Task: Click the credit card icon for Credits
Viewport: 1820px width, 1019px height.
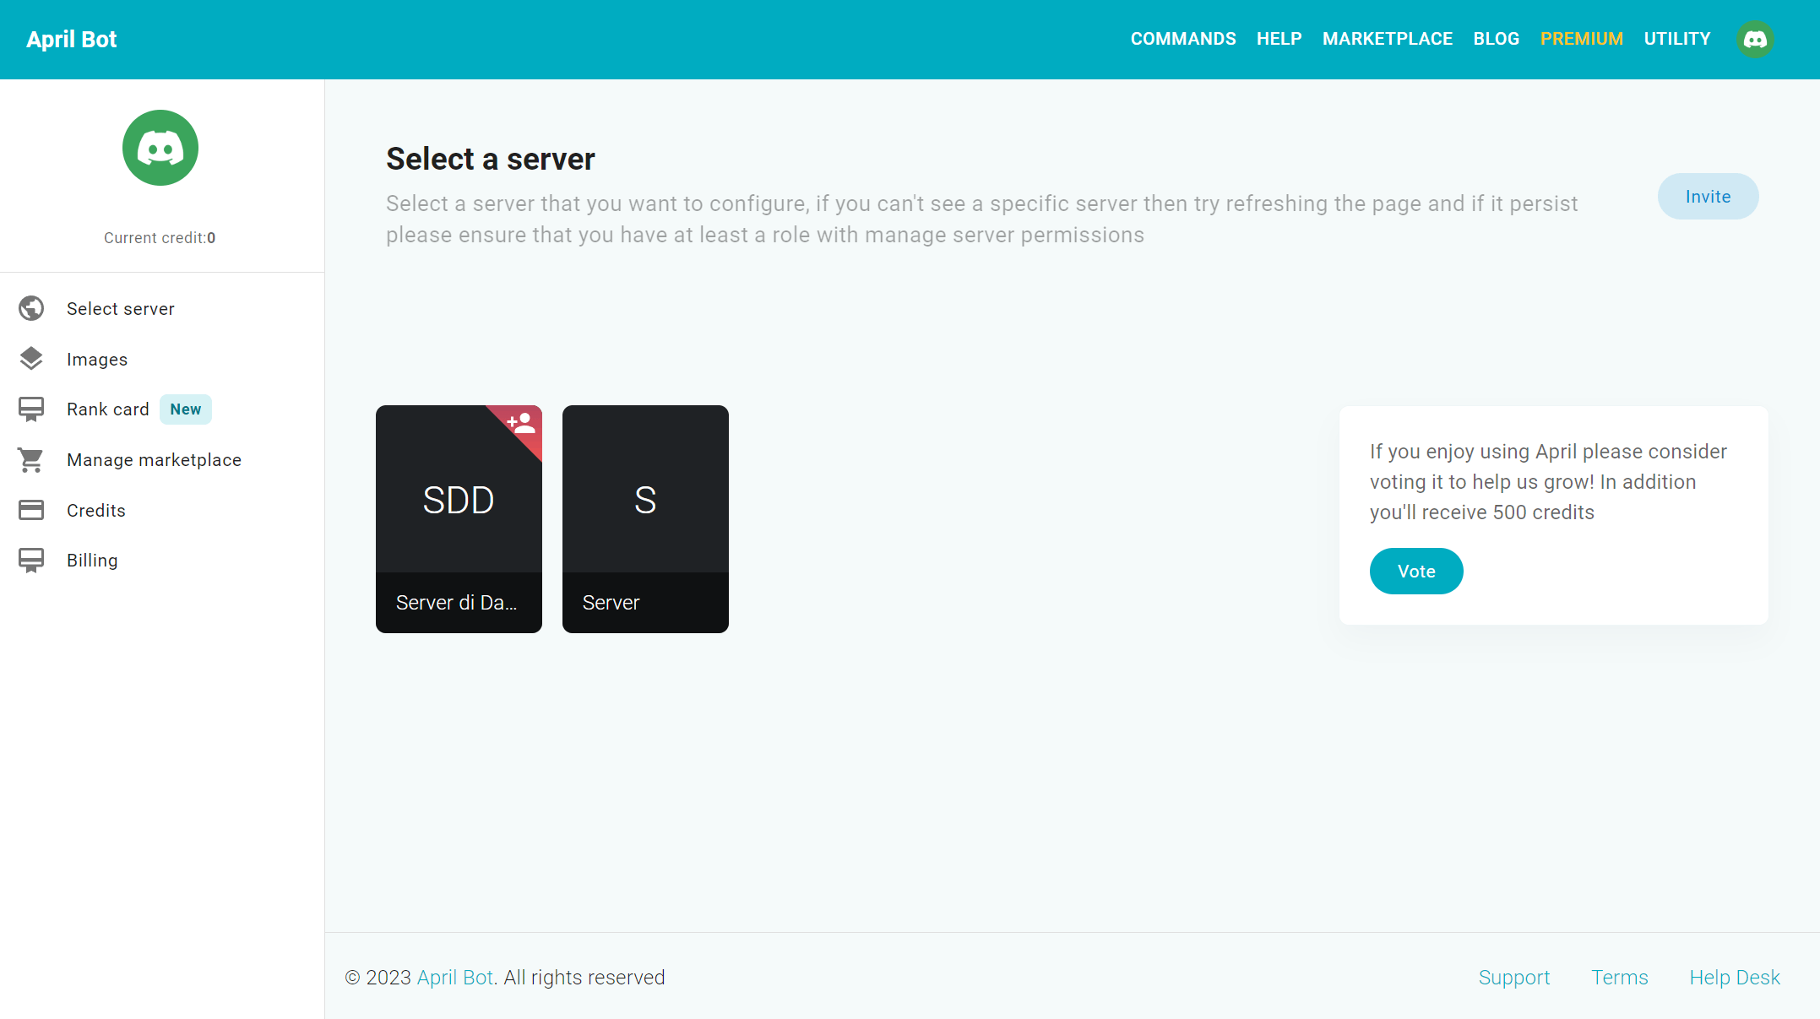Action: [x=31, y=510]
